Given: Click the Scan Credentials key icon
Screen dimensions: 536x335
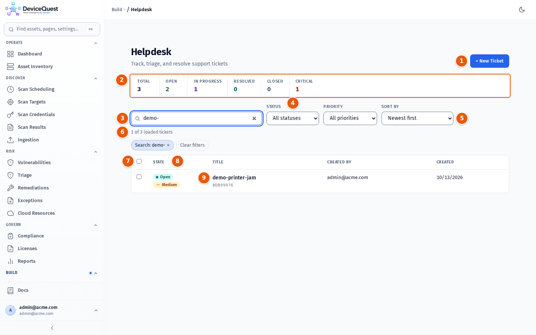Looking at the screenshot, I should point(10,115).
